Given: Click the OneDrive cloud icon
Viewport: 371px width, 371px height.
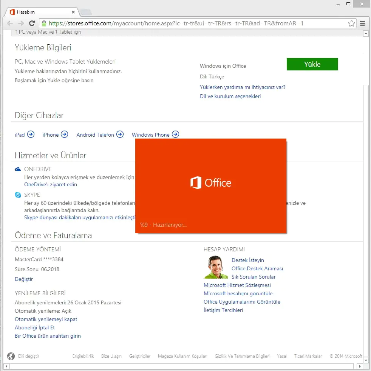Looking at the screenshot, I should 18,169.
